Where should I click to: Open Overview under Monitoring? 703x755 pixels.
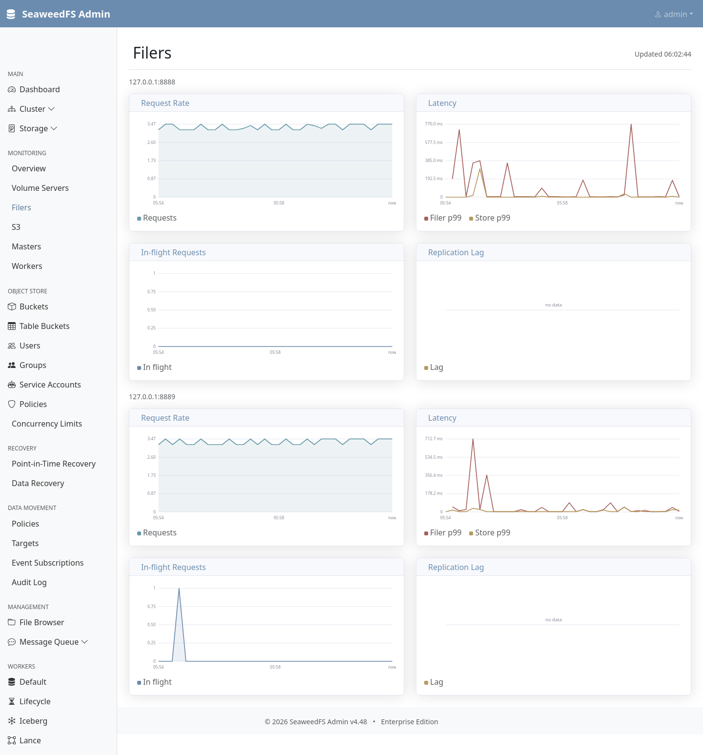tap(29, 169)
